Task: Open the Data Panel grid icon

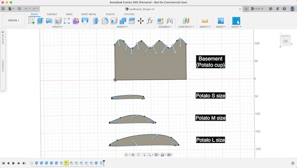Action: tap(3, 9)
